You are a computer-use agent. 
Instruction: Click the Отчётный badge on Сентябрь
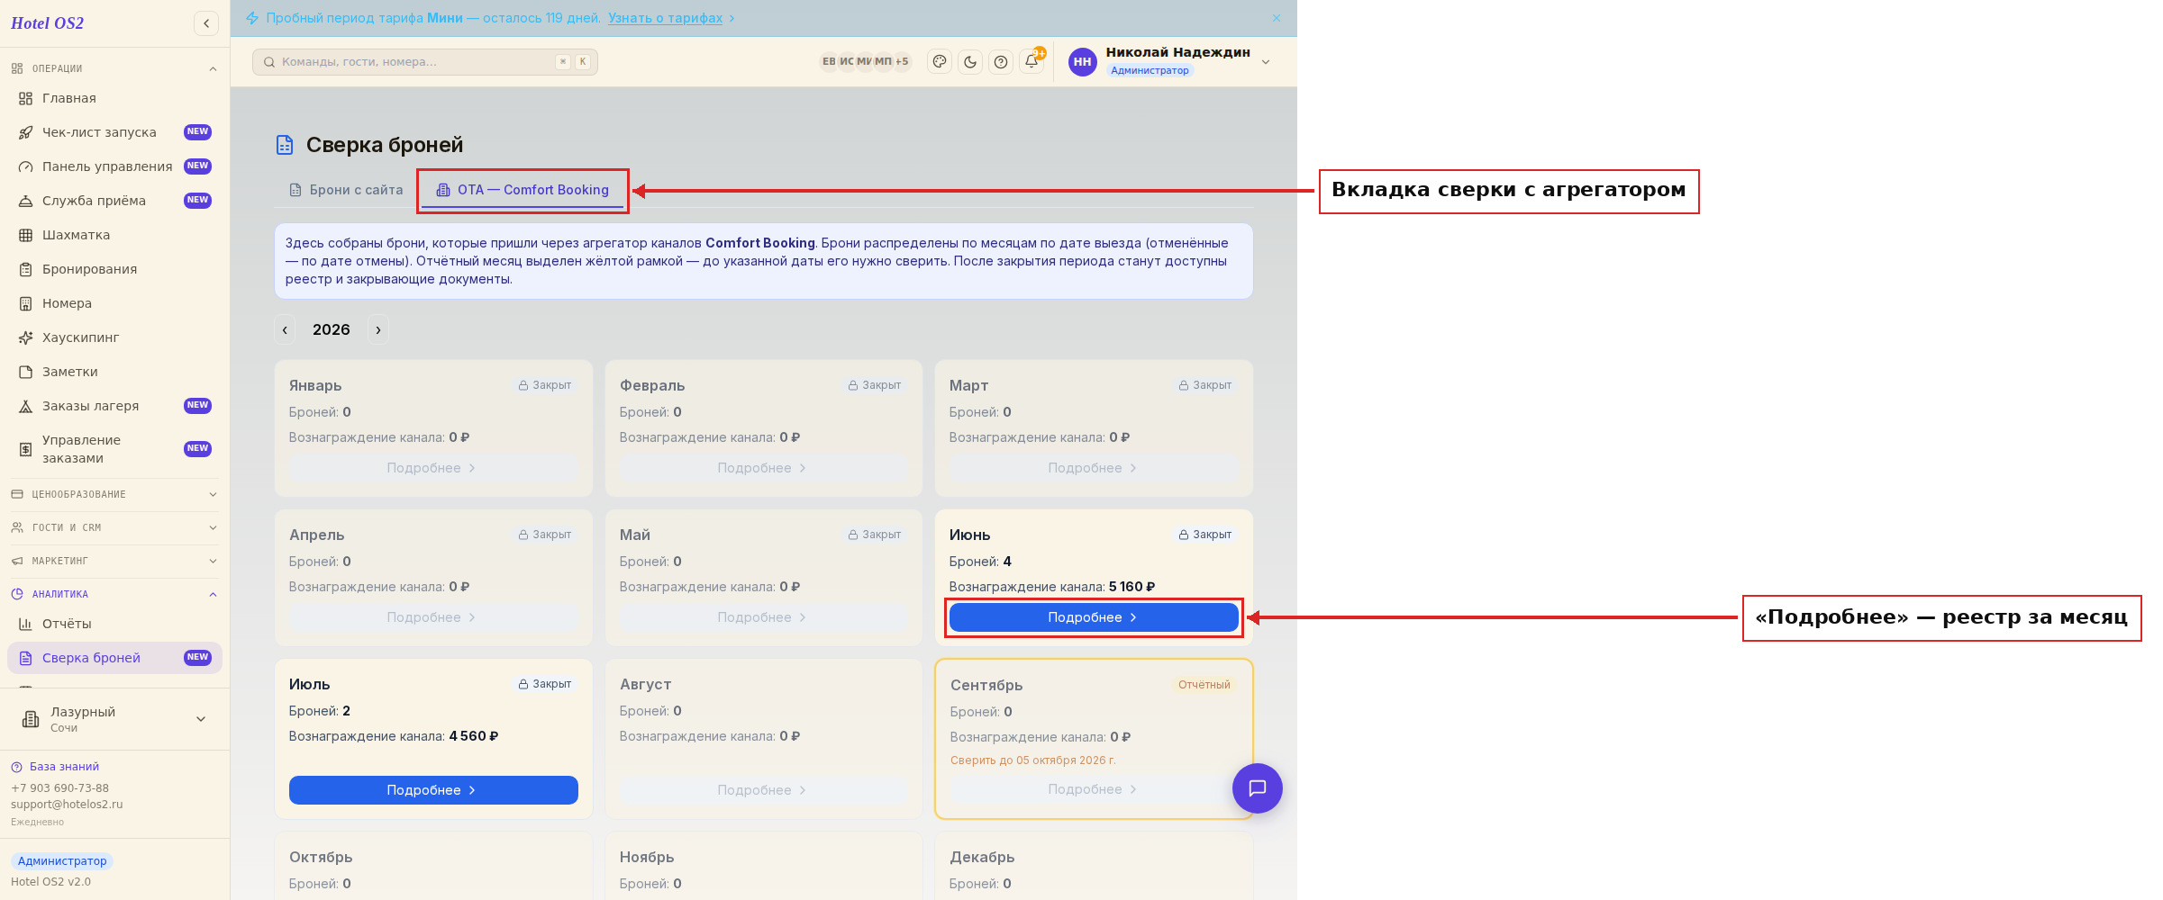tap(1204, 685)
